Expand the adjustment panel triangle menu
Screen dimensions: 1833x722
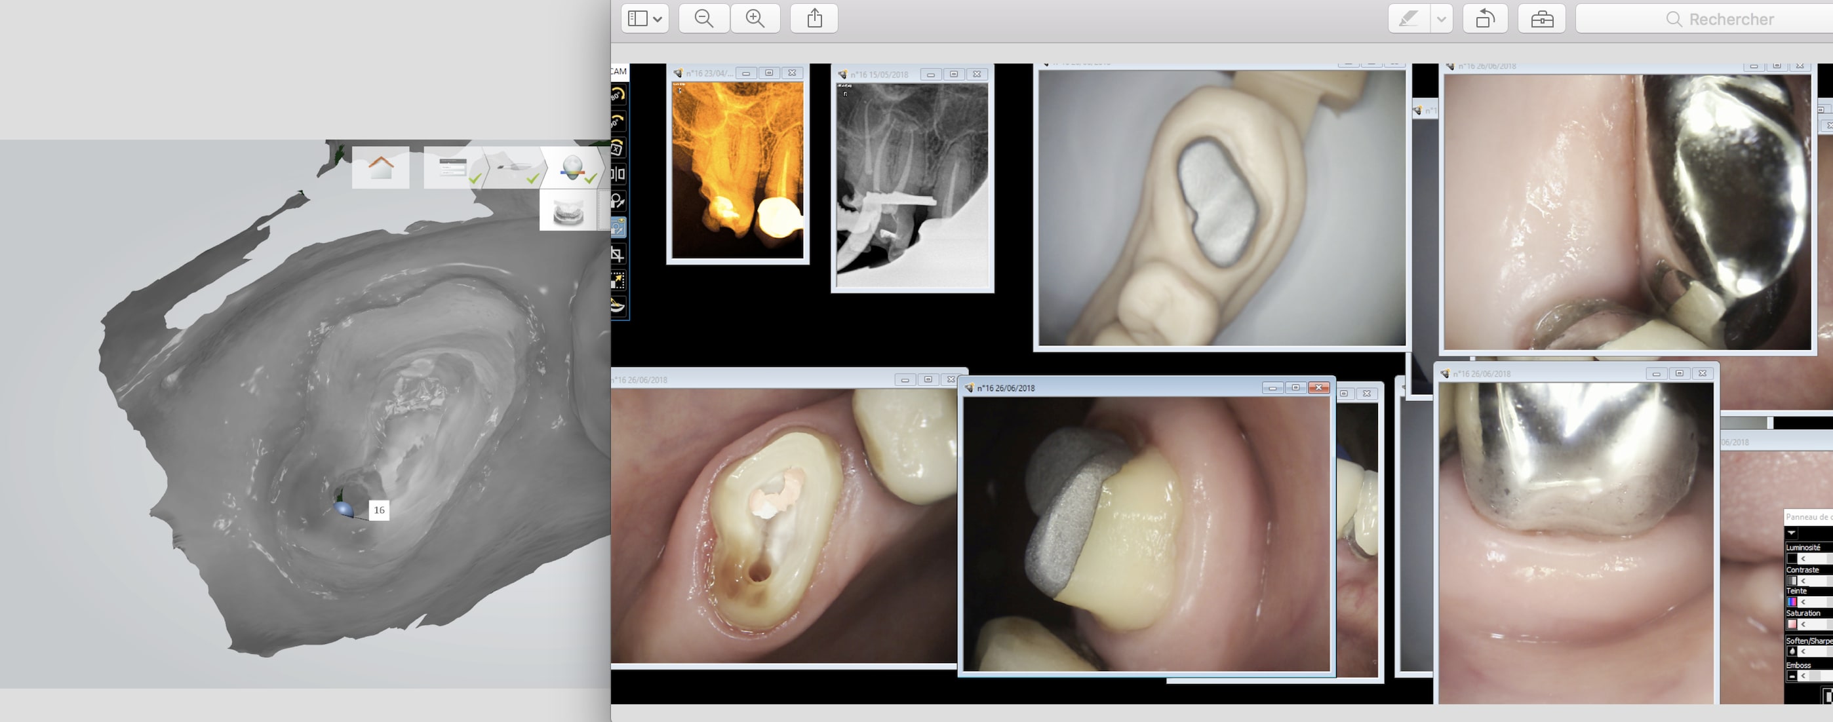(x=1792, y=533)
